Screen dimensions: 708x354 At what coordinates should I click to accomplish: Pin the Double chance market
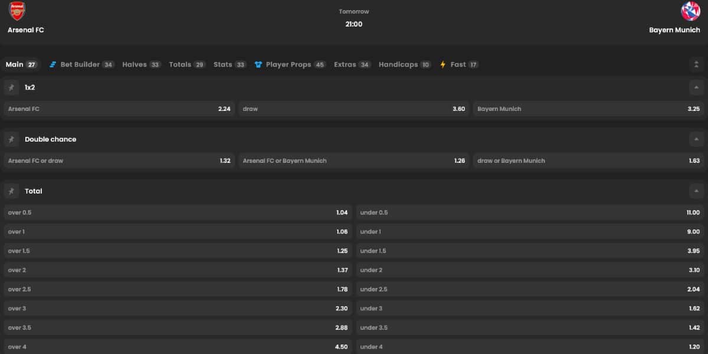[11, 139]
